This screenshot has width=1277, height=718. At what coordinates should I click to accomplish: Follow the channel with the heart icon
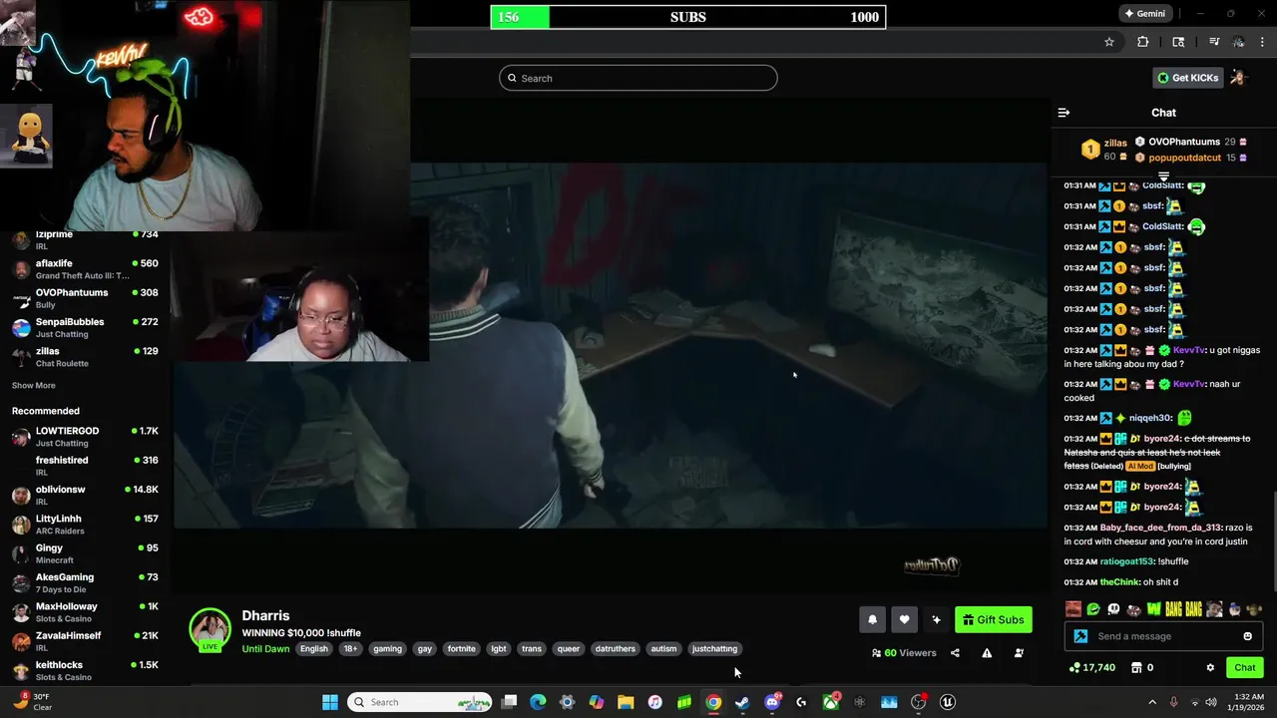coord(904,619)
